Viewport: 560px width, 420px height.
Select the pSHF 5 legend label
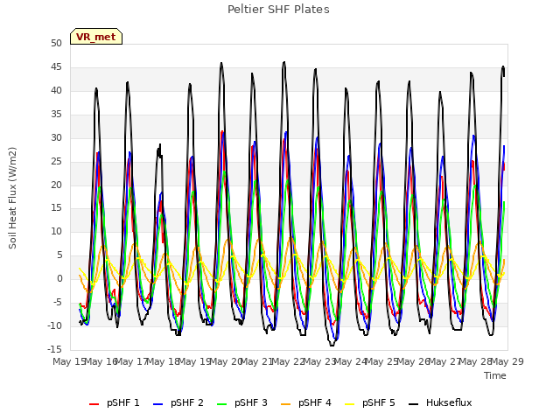point(379,402)
